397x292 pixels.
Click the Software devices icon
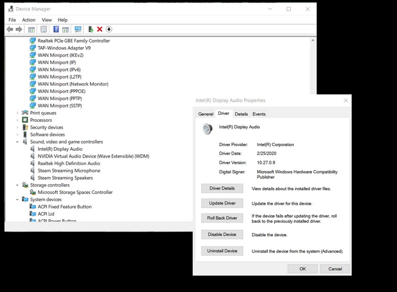pyautogui.click(x=25, y=134)
